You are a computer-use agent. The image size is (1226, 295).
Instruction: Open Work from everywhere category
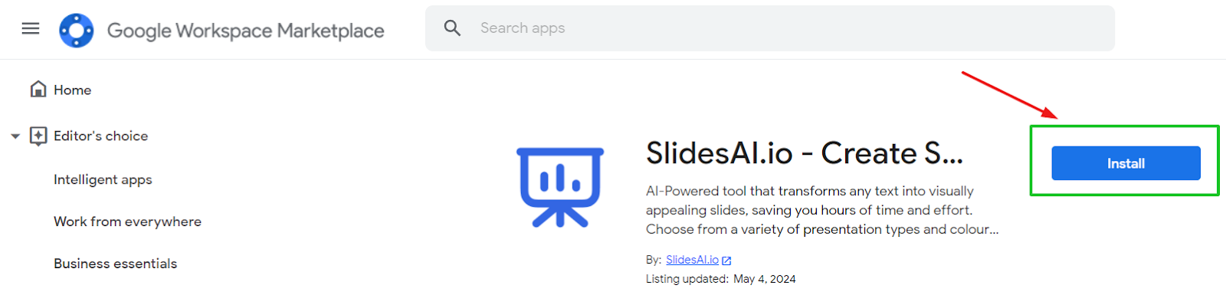click(x=127, y=221)
